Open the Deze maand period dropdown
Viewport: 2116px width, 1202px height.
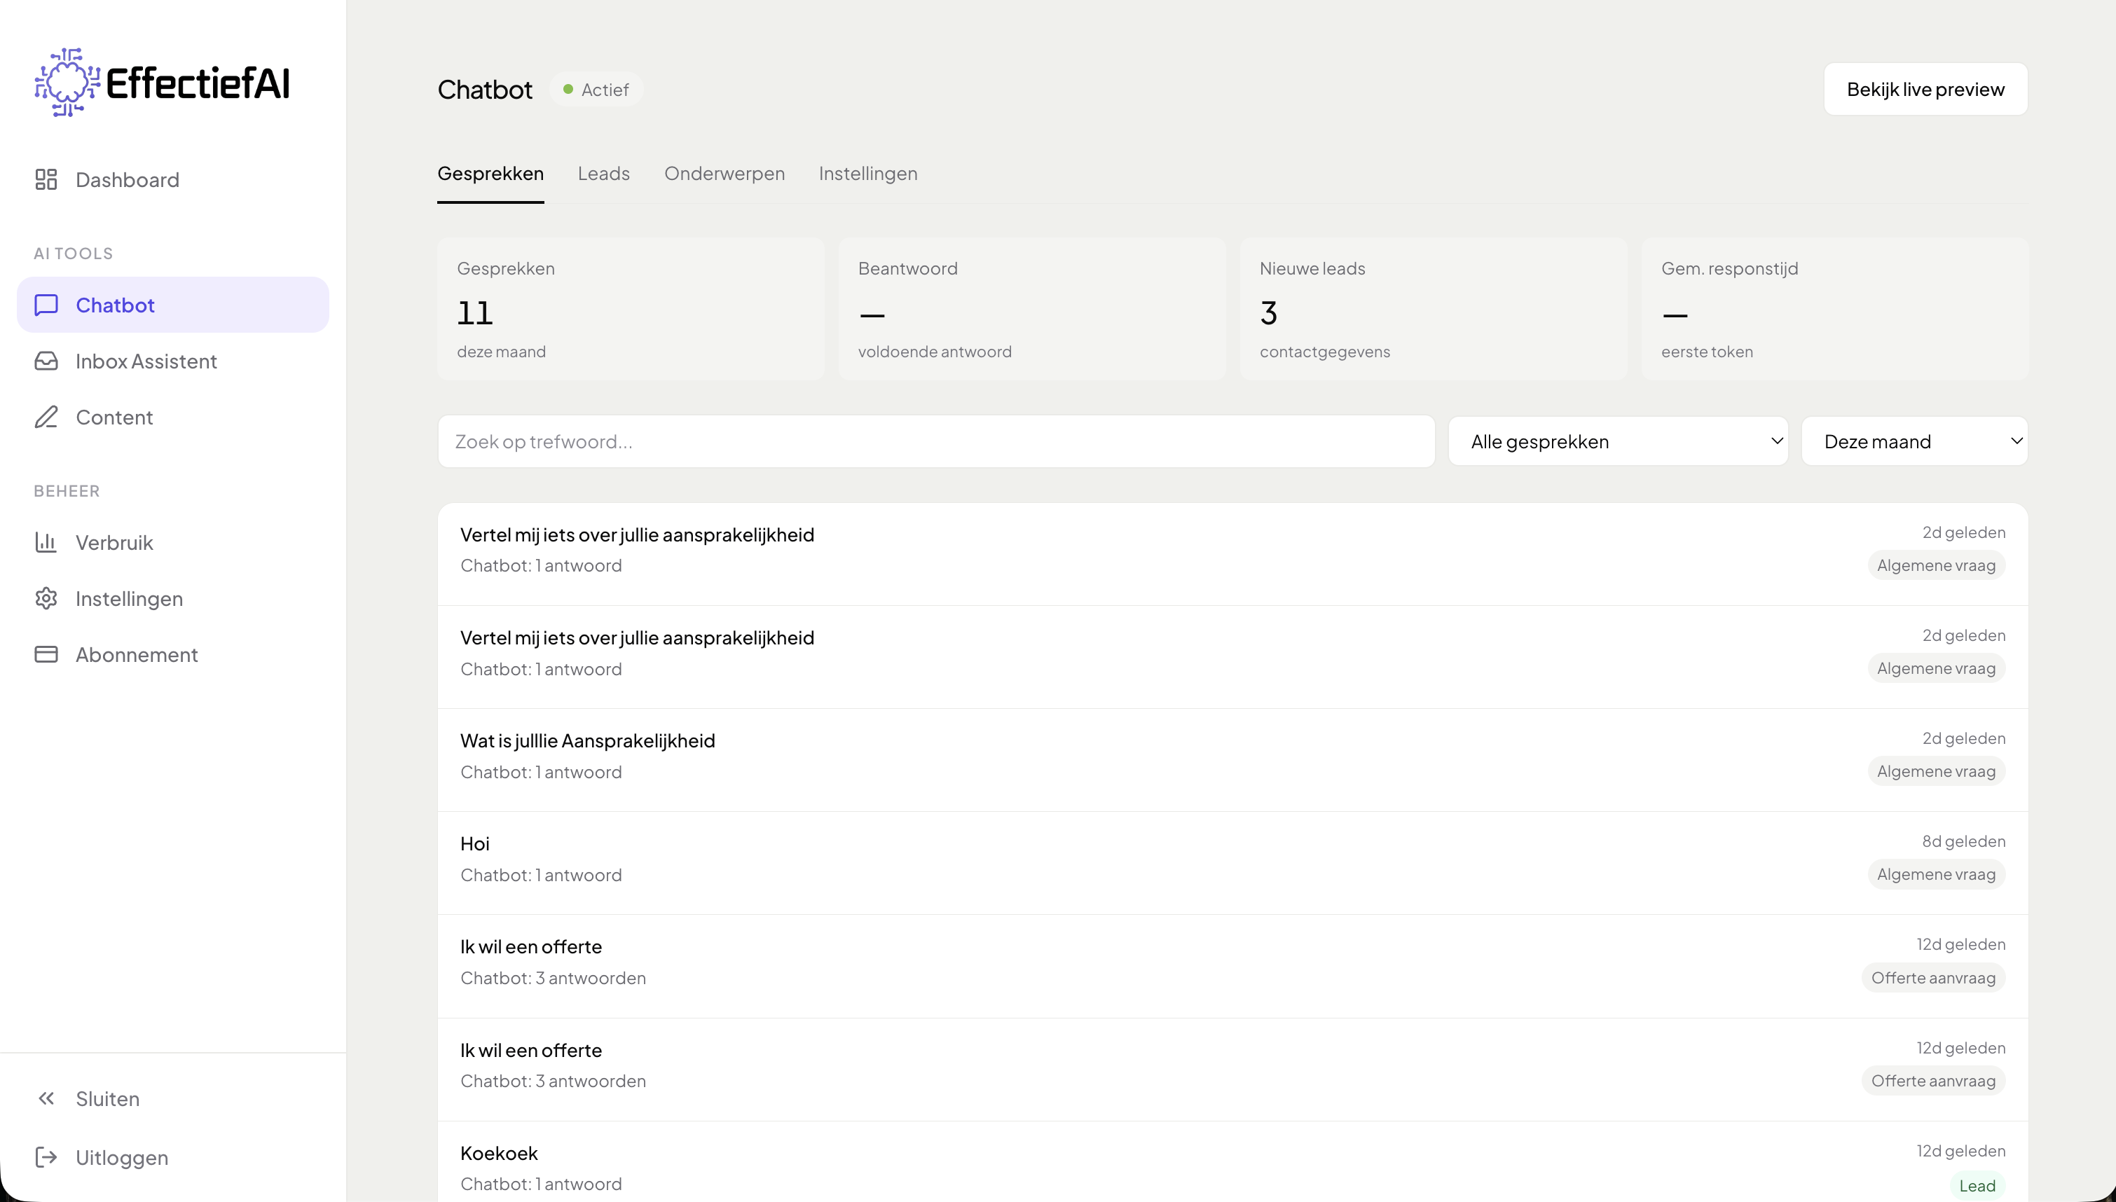tap(1914, 442)
